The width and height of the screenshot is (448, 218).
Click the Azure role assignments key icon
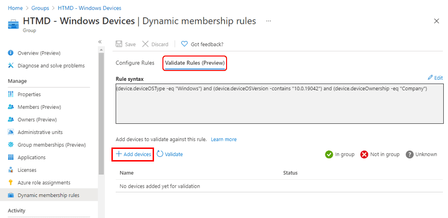tap(11, 183)
